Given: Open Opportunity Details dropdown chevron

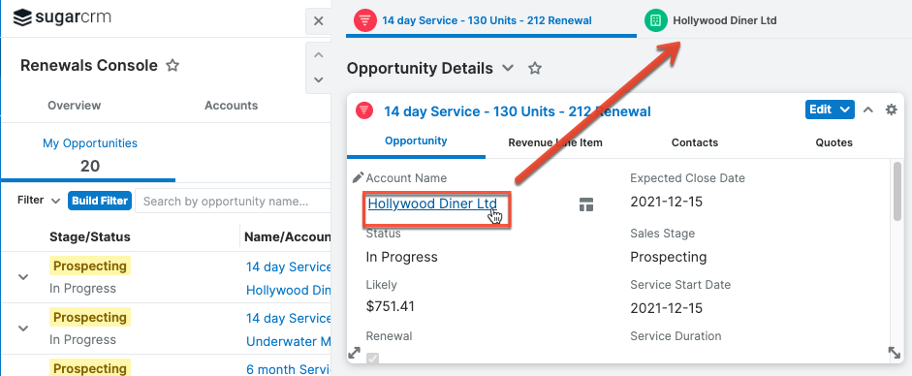Looking at the screenshot, I should [508, 68].
